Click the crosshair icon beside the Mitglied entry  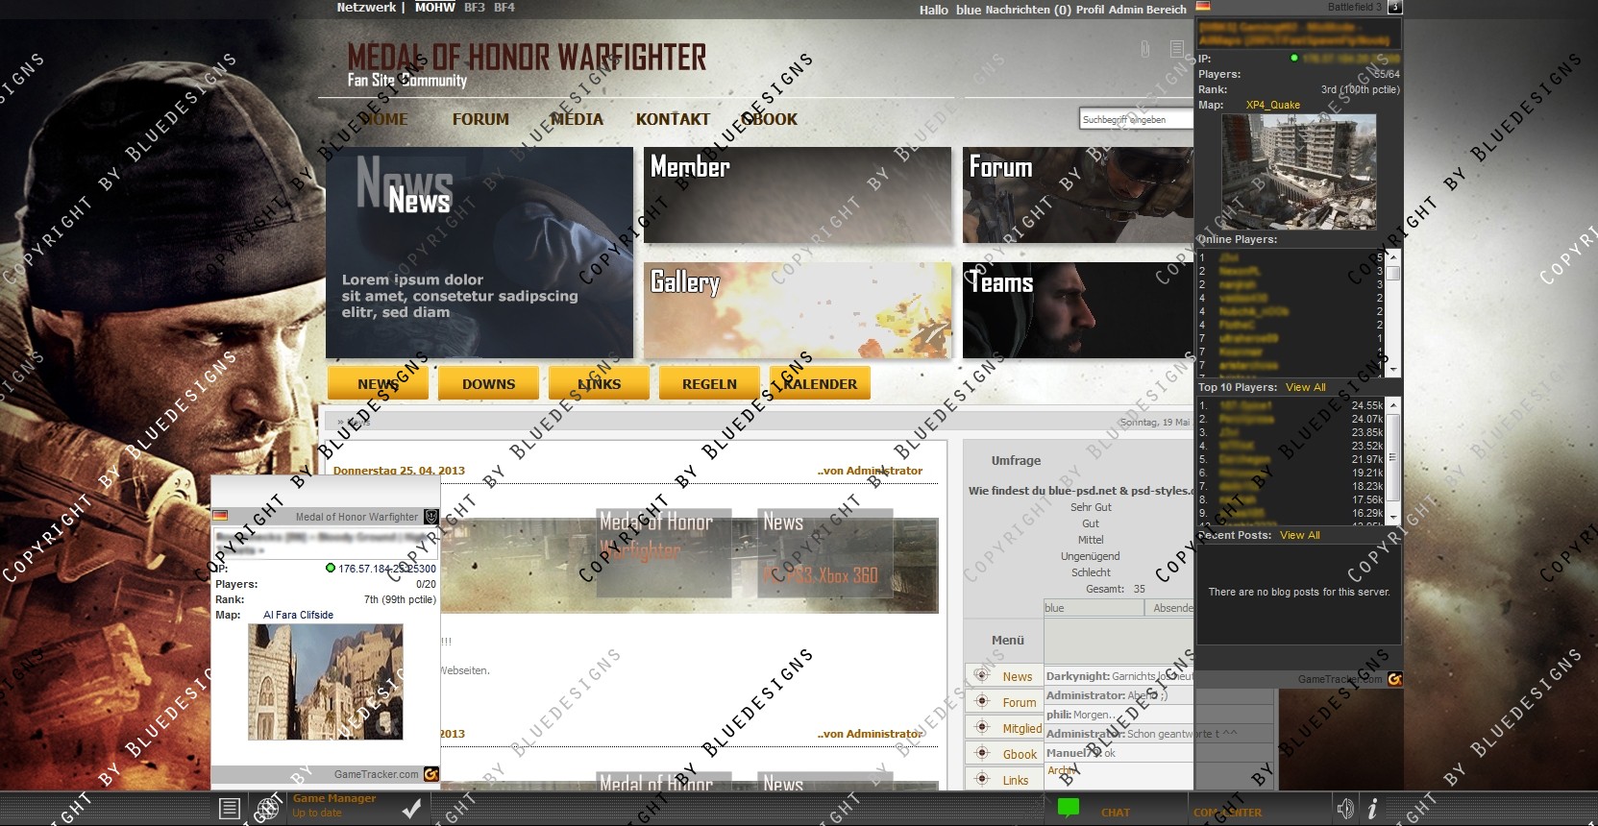tap(982, 727)
